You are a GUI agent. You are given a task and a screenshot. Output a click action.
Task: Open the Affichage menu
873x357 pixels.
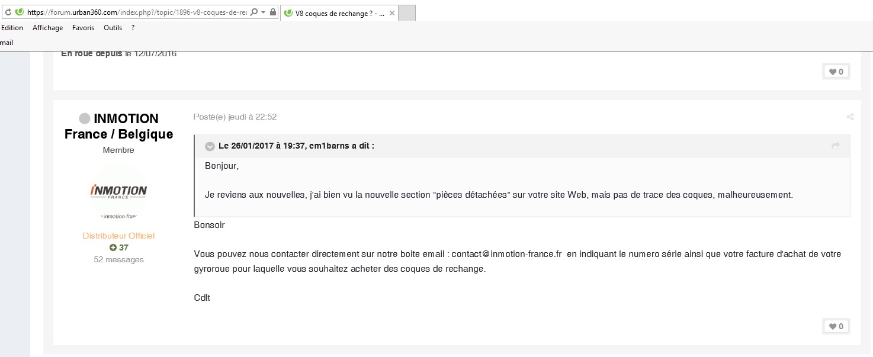[x=47, y=28]
